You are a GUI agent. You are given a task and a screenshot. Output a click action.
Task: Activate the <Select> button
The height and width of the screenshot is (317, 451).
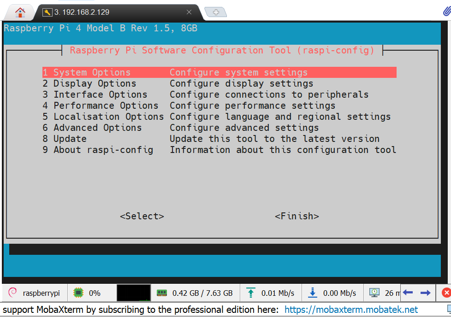(x=142, y=216)
